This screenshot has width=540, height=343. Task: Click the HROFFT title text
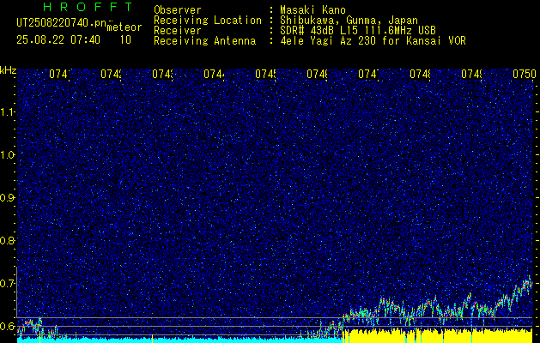click(88, 7)
